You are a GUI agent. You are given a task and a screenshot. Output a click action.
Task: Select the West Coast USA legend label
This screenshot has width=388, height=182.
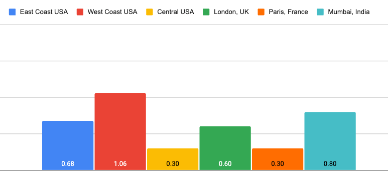[x=112, y=12]
